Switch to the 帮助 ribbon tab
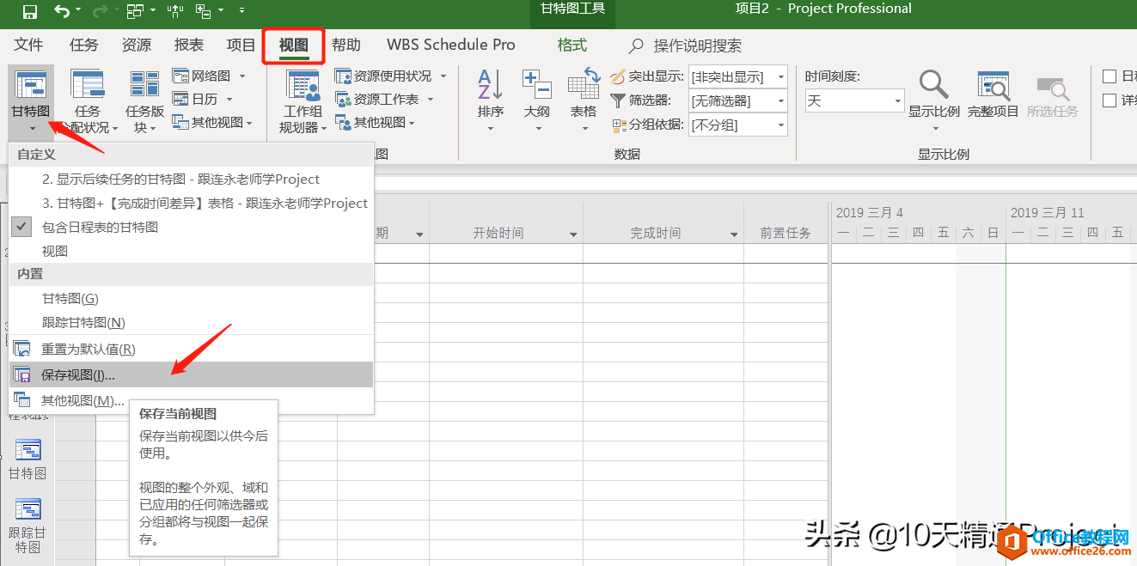Screen dimensions: 1137x566 [346, 45]
